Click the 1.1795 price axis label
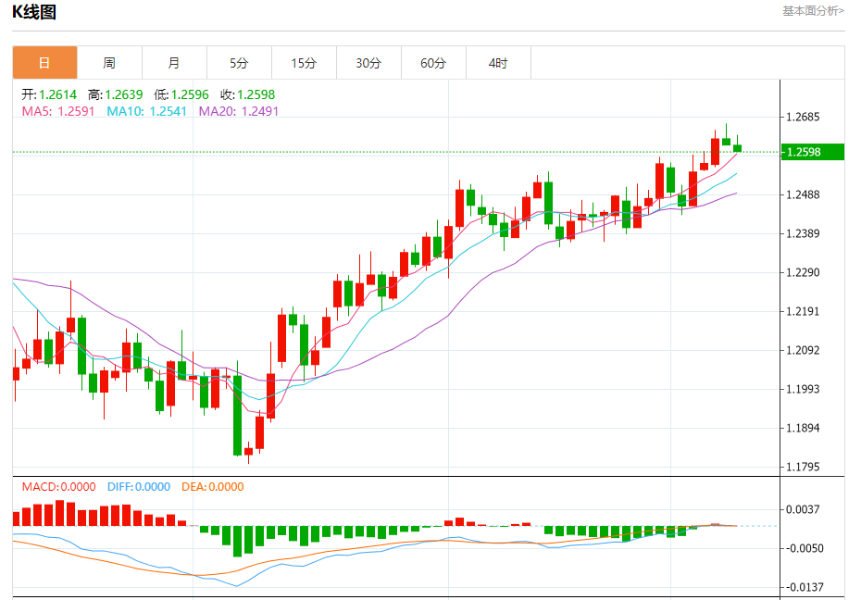This screenshot has height=600, width=861. (x=803, y=468)
